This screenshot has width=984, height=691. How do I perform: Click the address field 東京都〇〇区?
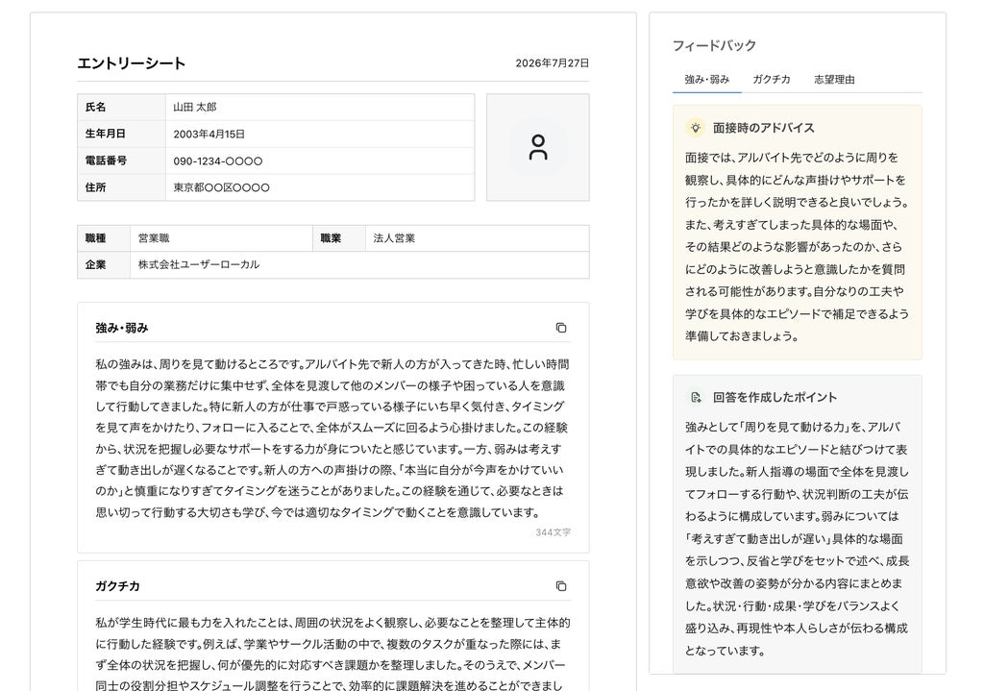320,187
